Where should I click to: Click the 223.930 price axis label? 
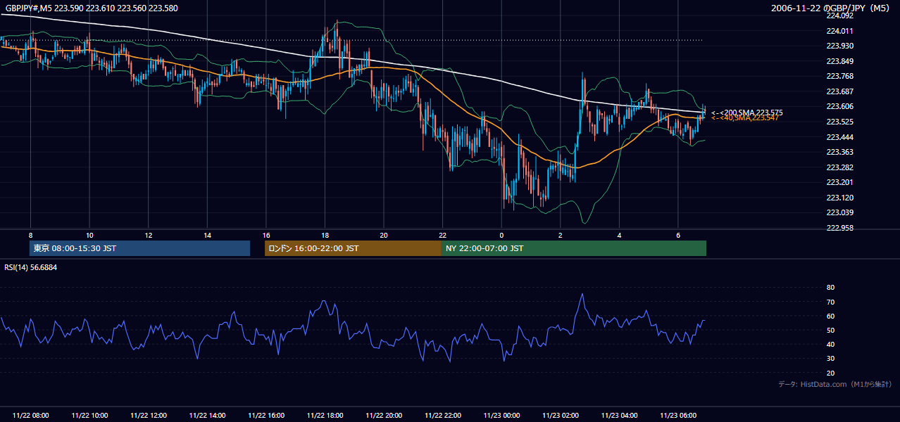coord(839,46)
